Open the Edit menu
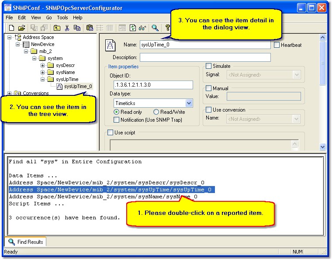The height and width of the screenshot is (260, 332). (22, 18)
